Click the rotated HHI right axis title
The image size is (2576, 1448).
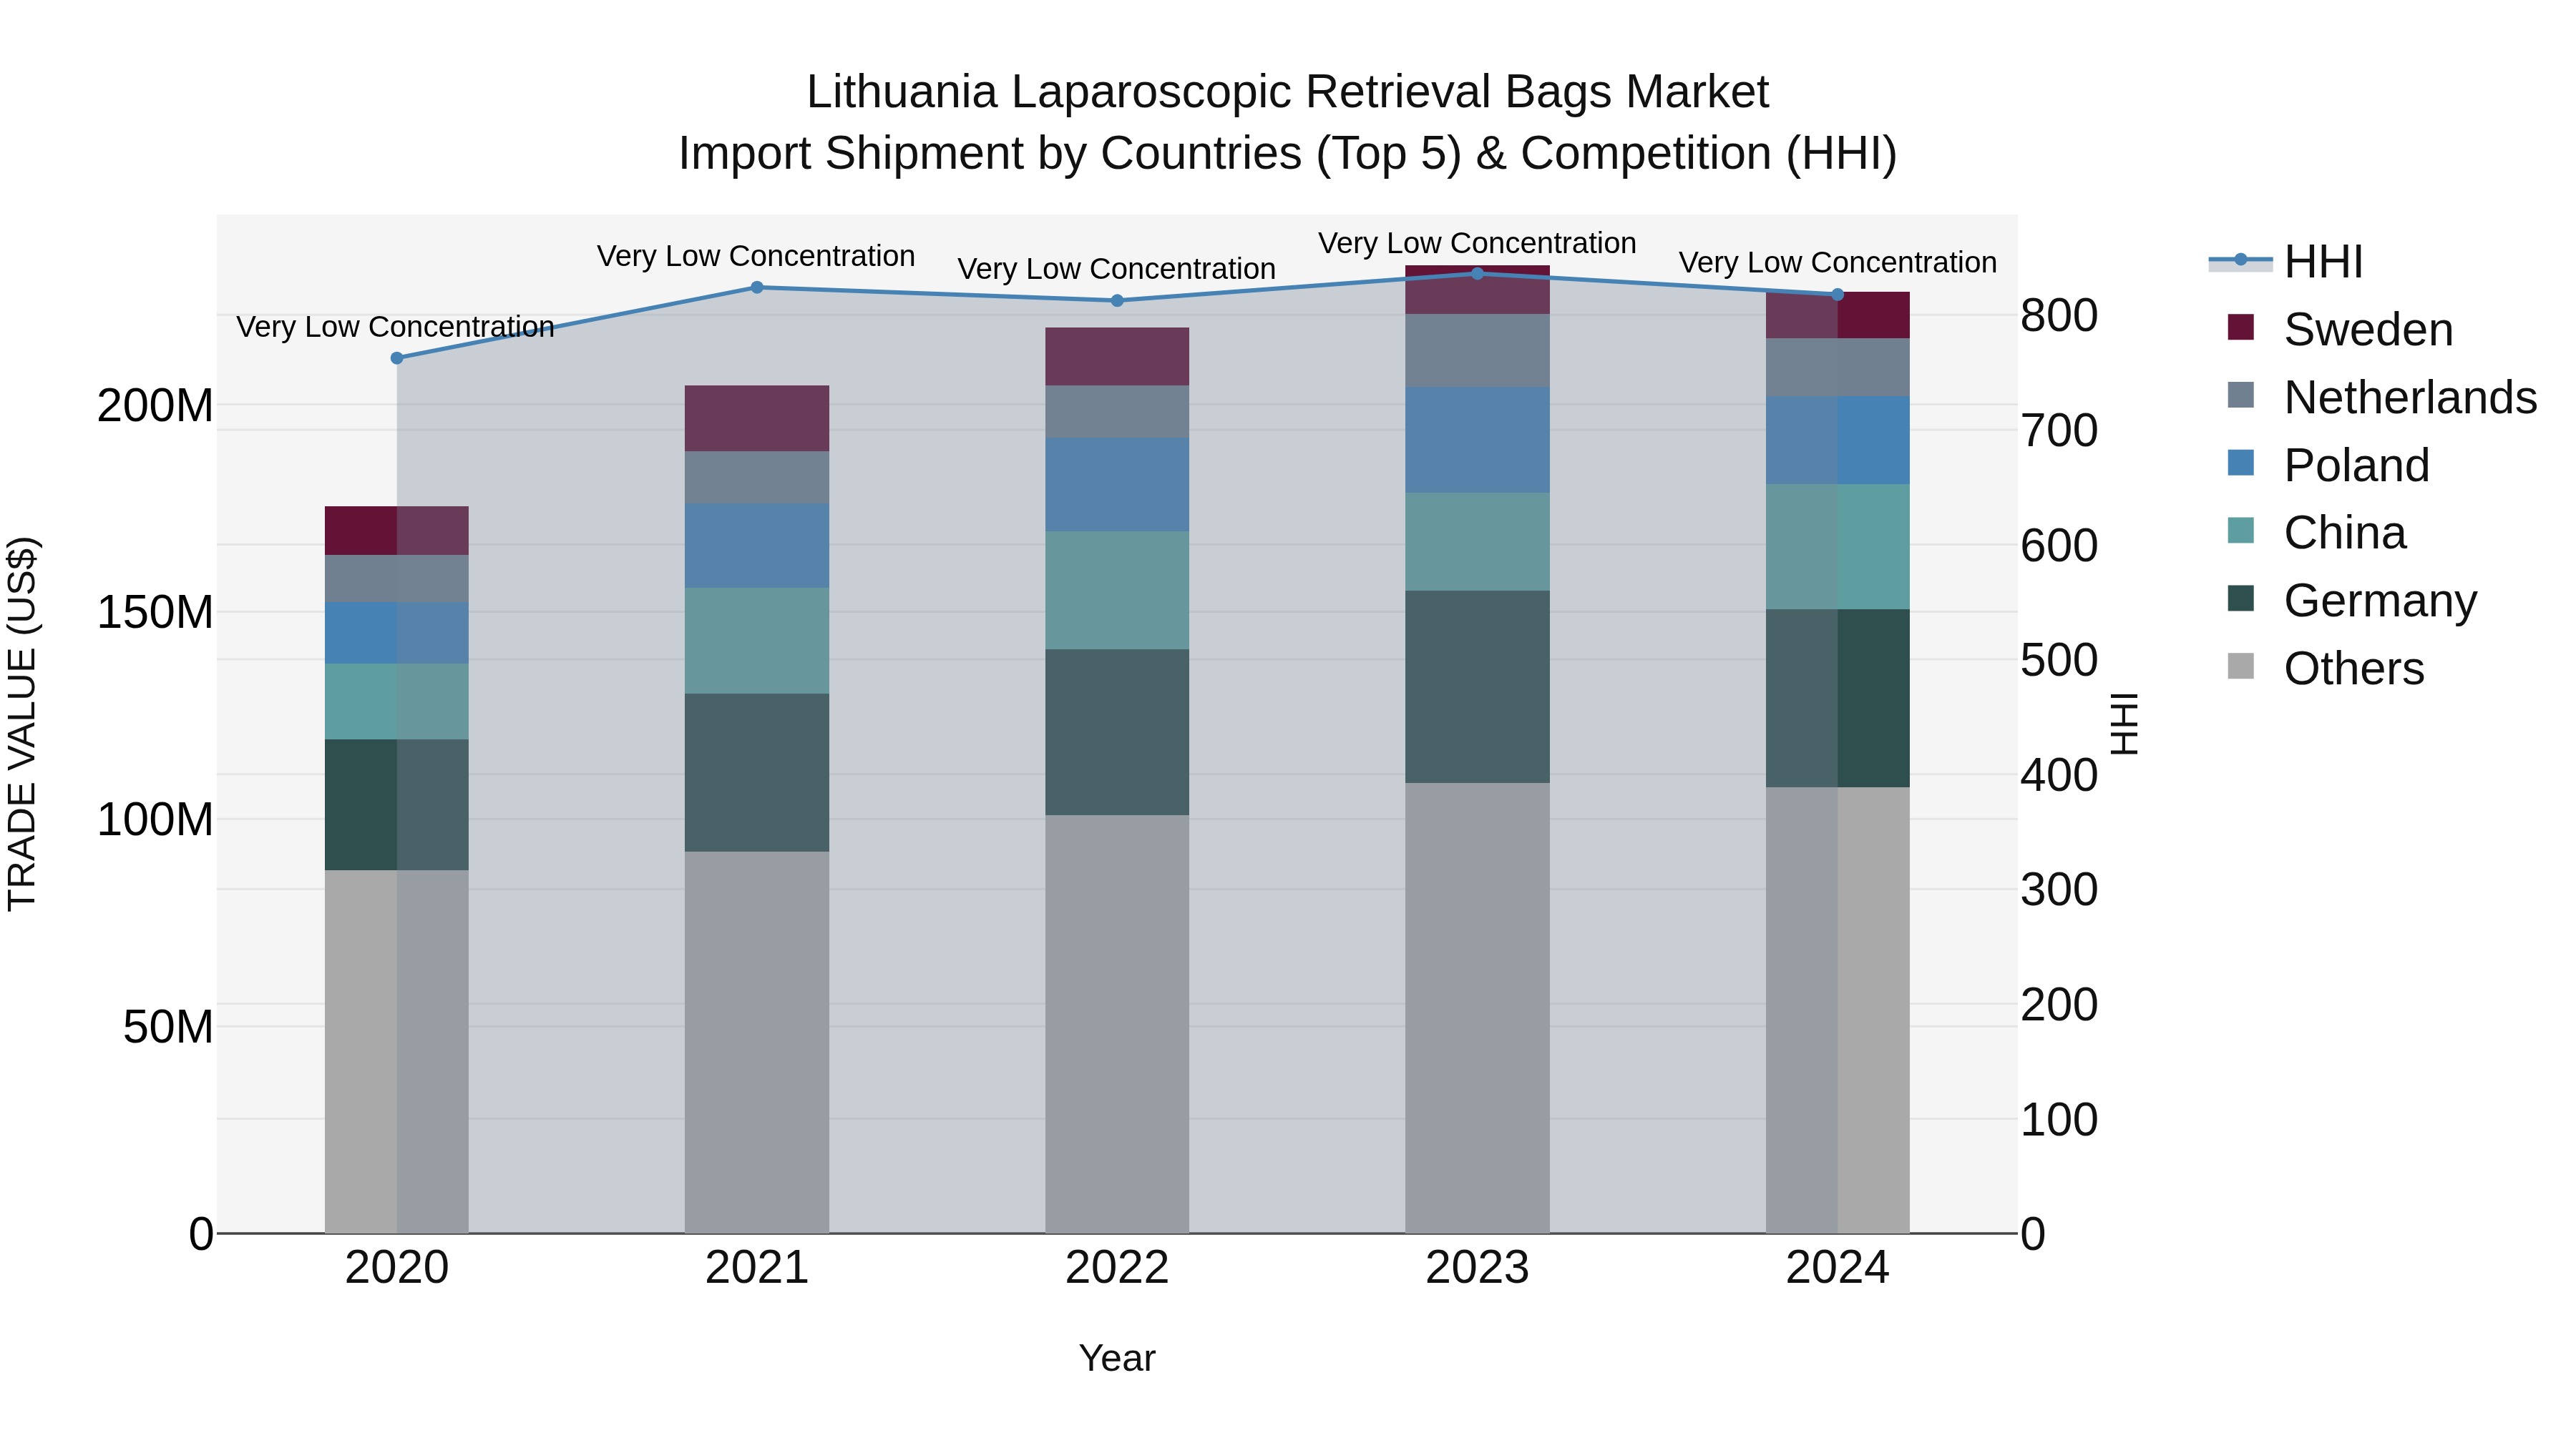tap(2124, 724)
